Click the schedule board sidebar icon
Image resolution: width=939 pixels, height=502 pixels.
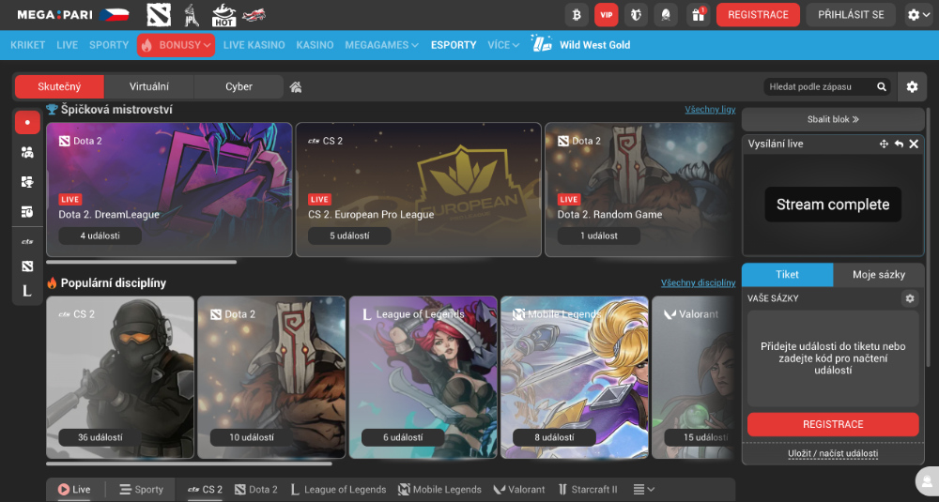point(27,212)
